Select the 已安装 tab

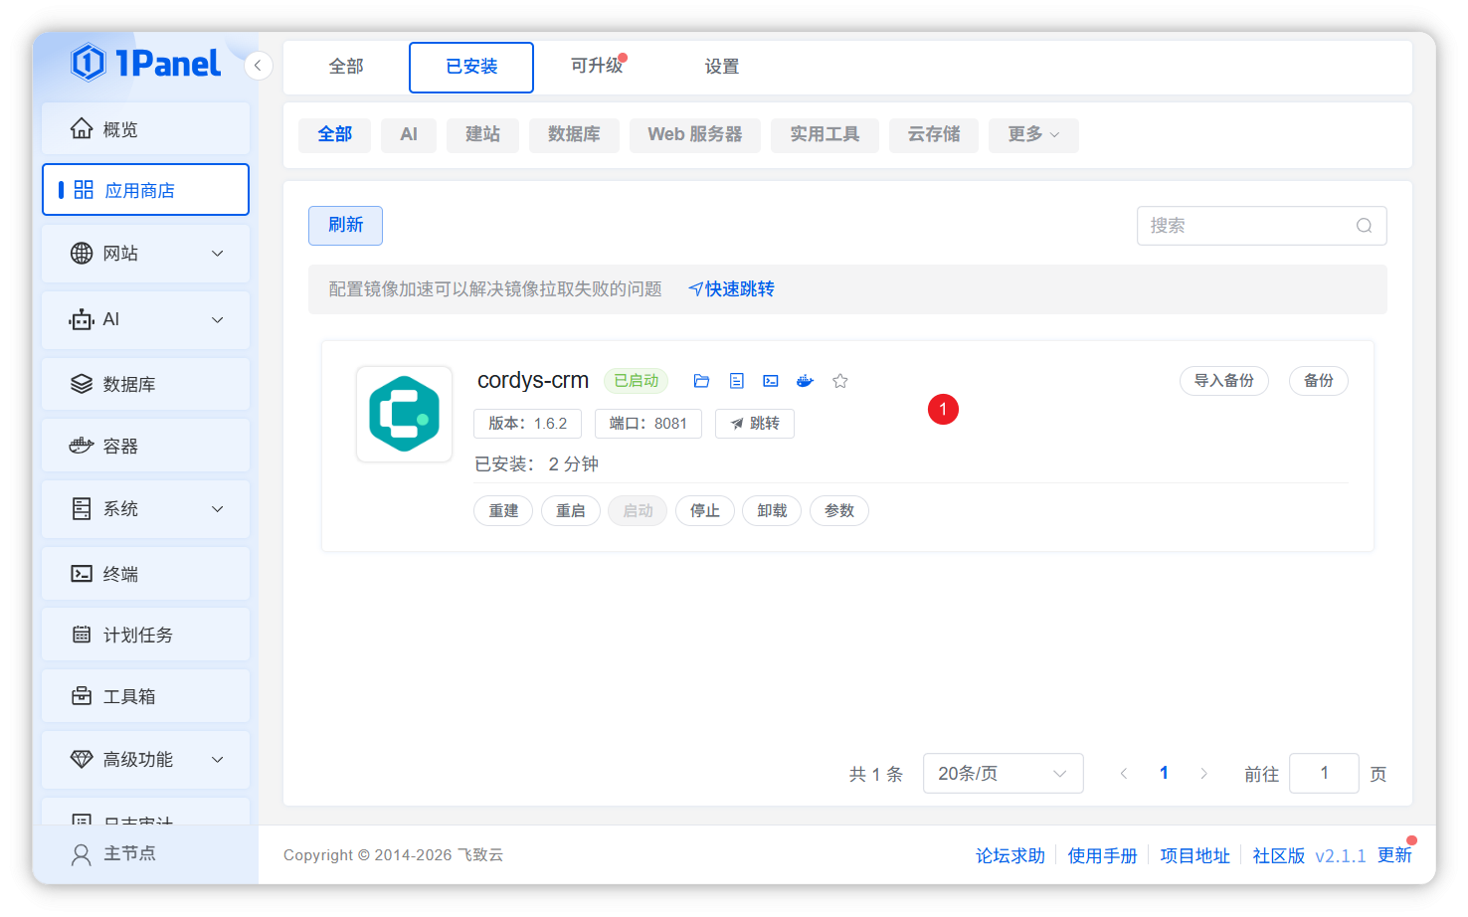471,67
